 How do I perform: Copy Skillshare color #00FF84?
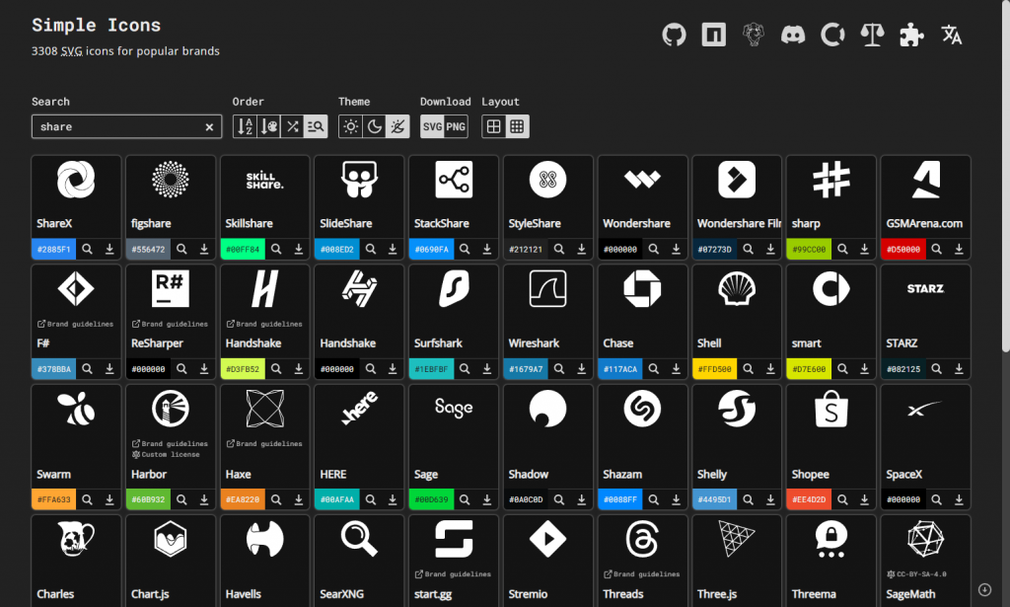tap(243, 250)
